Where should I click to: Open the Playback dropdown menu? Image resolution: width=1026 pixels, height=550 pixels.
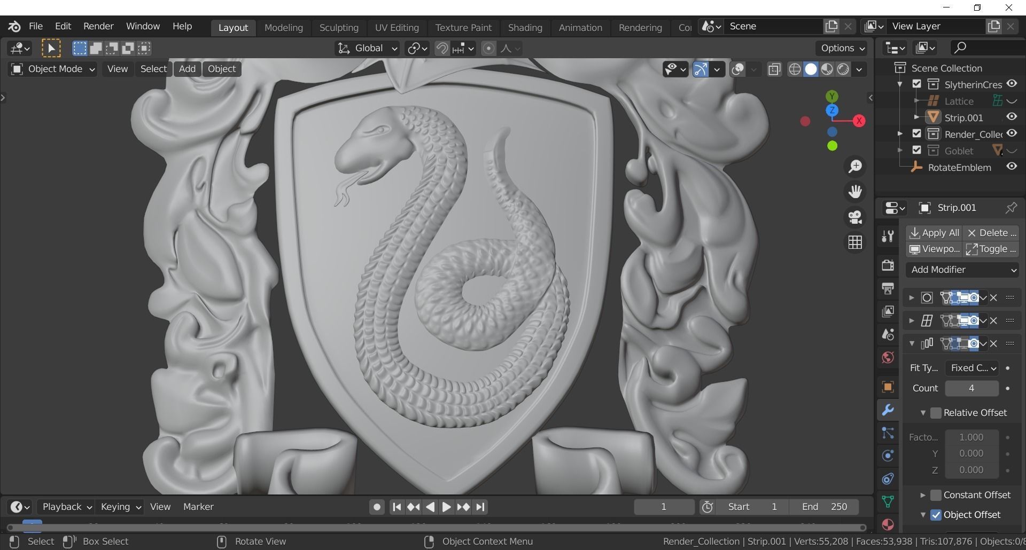point(67,507)
